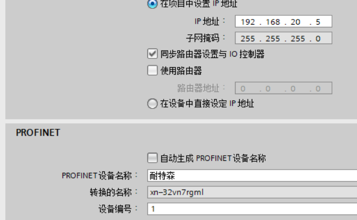Toggle 同步路由器设置与 IO 控制器 checkbox

(x=153, y=54)
